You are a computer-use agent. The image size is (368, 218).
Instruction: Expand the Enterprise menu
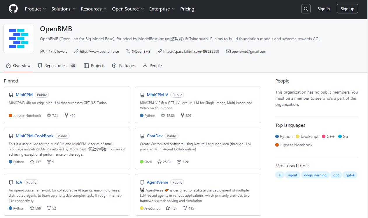click(162, 9)
